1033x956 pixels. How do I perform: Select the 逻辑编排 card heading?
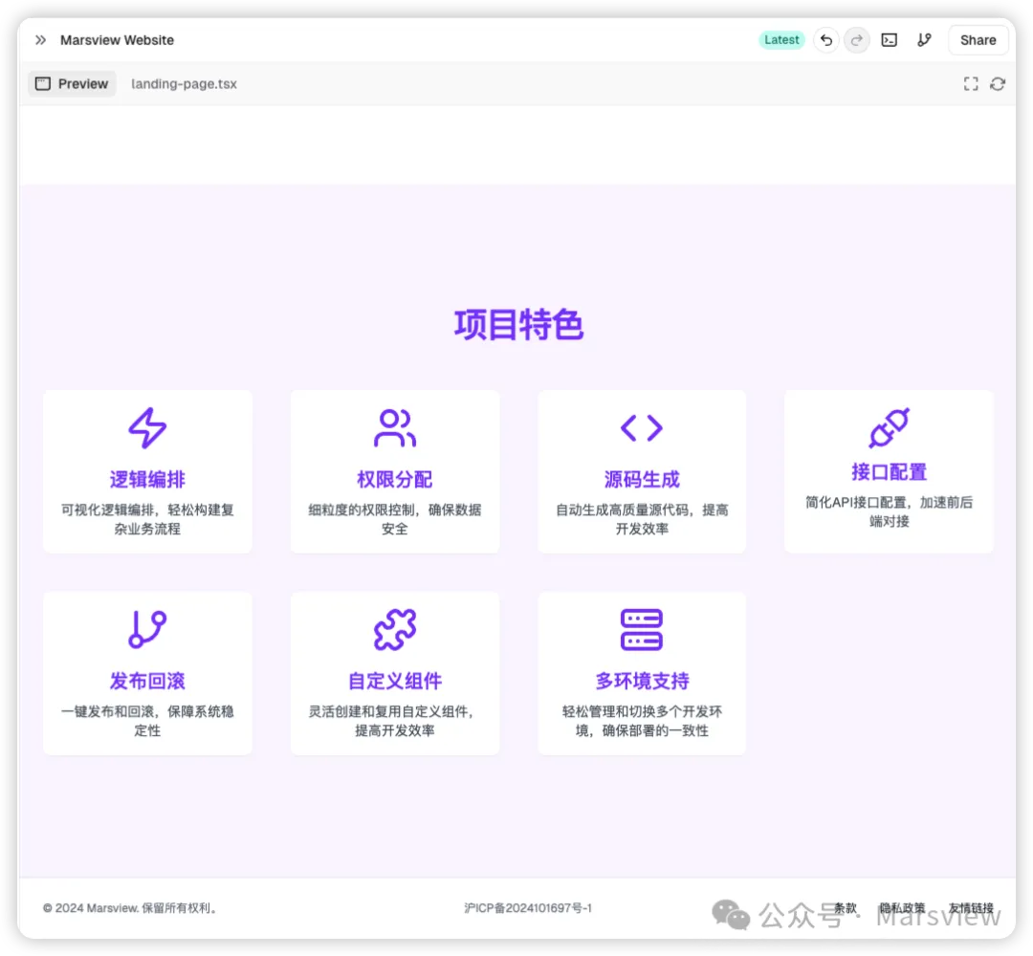click(x=147, y=479)
